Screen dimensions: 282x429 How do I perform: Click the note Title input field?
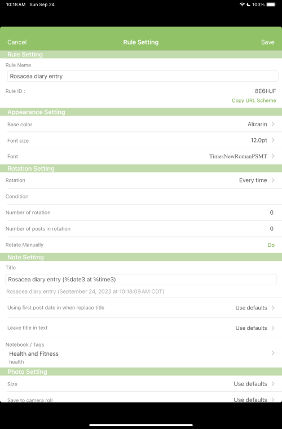[141, 280]
